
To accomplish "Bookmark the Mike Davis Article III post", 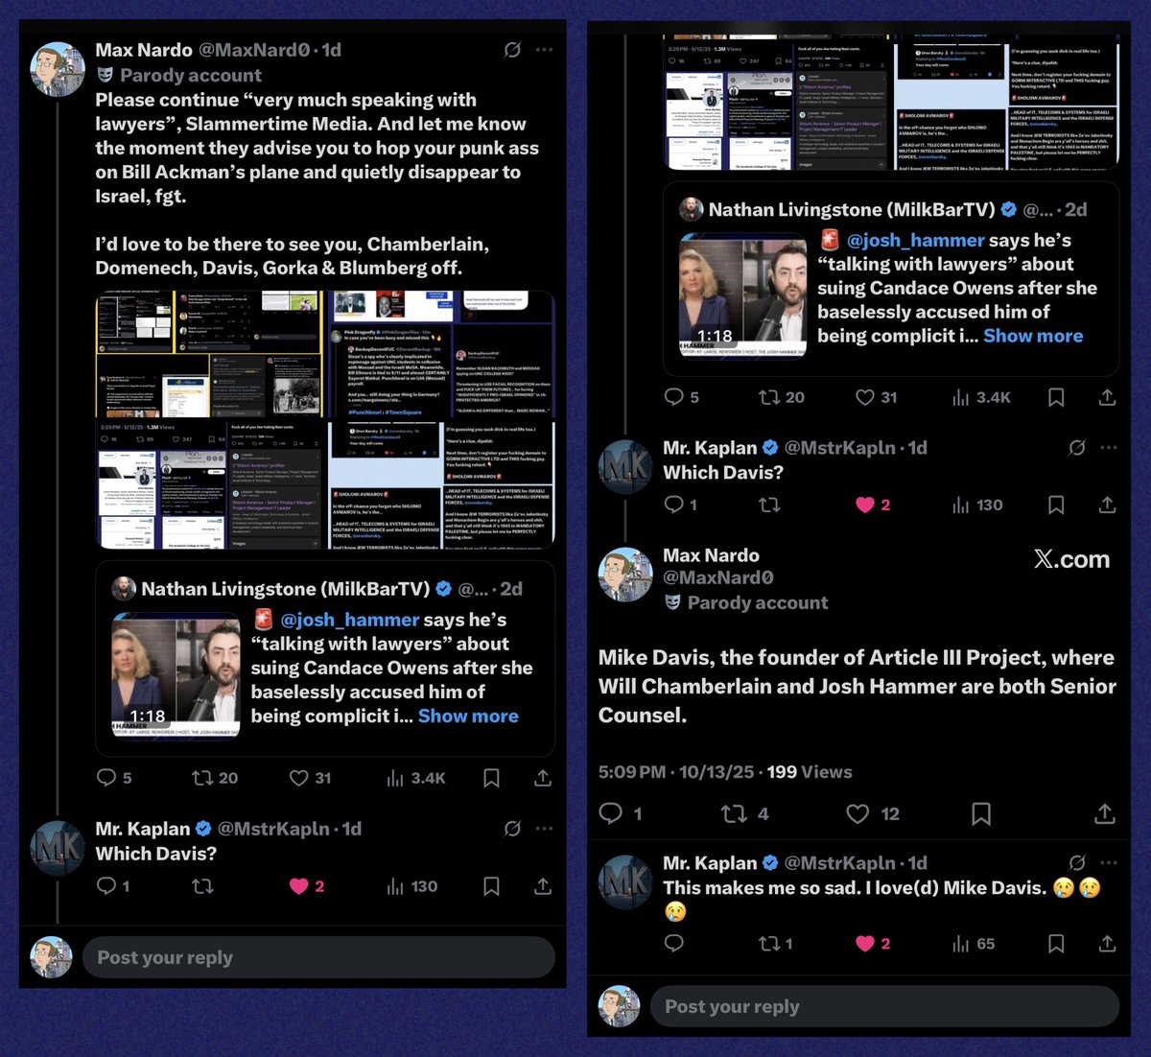I will coord(981,814).
